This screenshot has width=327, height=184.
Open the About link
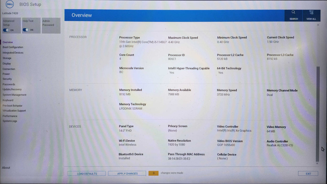tap(6, 168)
